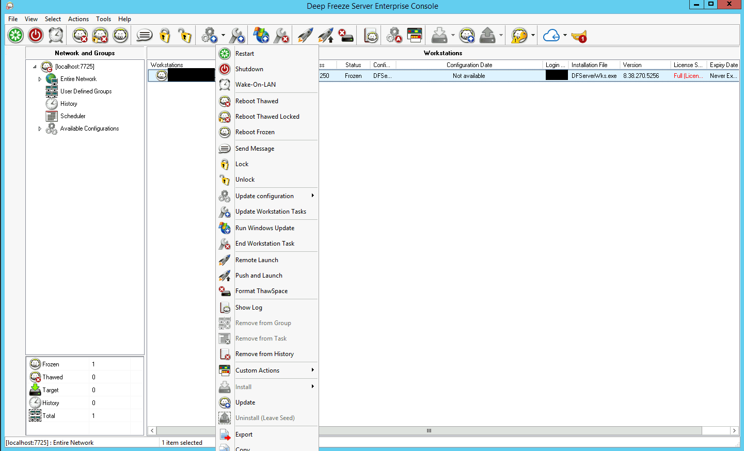Sort by the Installation File column header
Image resolution: width=744 pixels, height=451 pixels.
click(593, 65)
